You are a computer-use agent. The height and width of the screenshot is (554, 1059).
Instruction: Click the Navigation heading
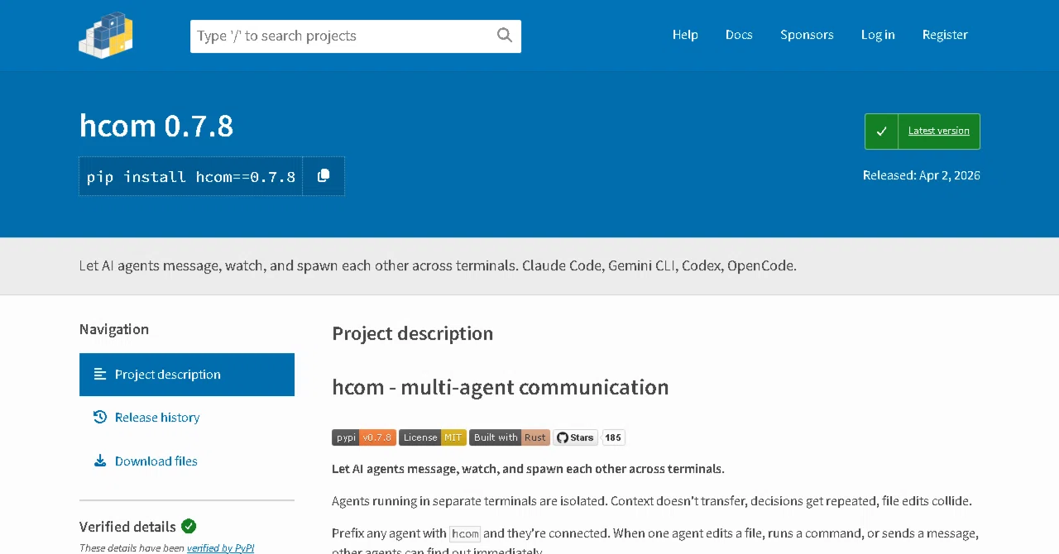[x=114, y=329]
